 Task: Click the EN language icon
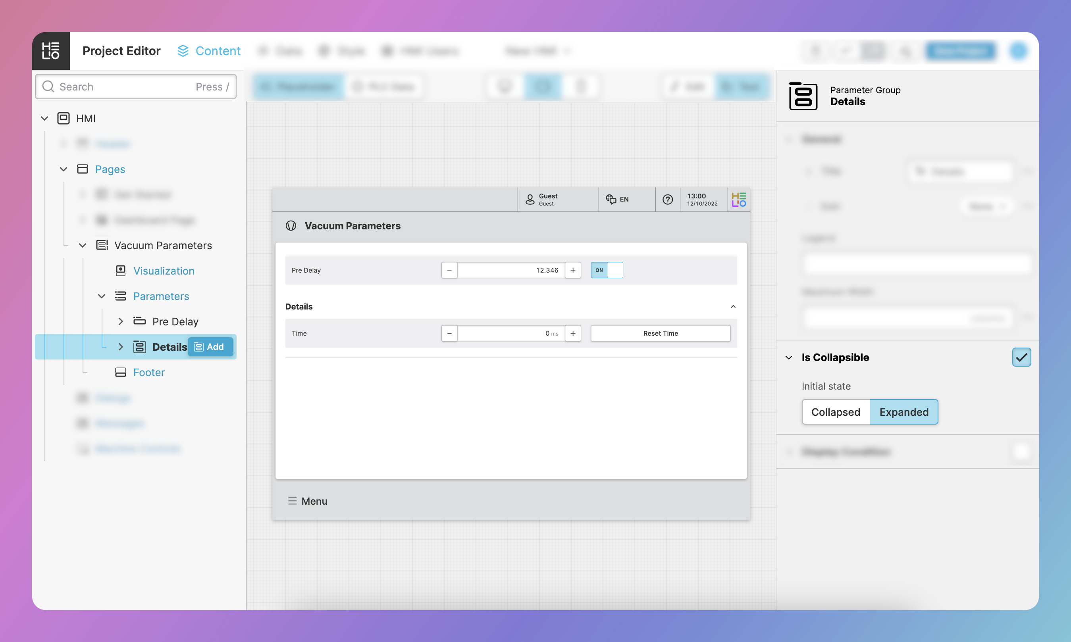(611, 199)
